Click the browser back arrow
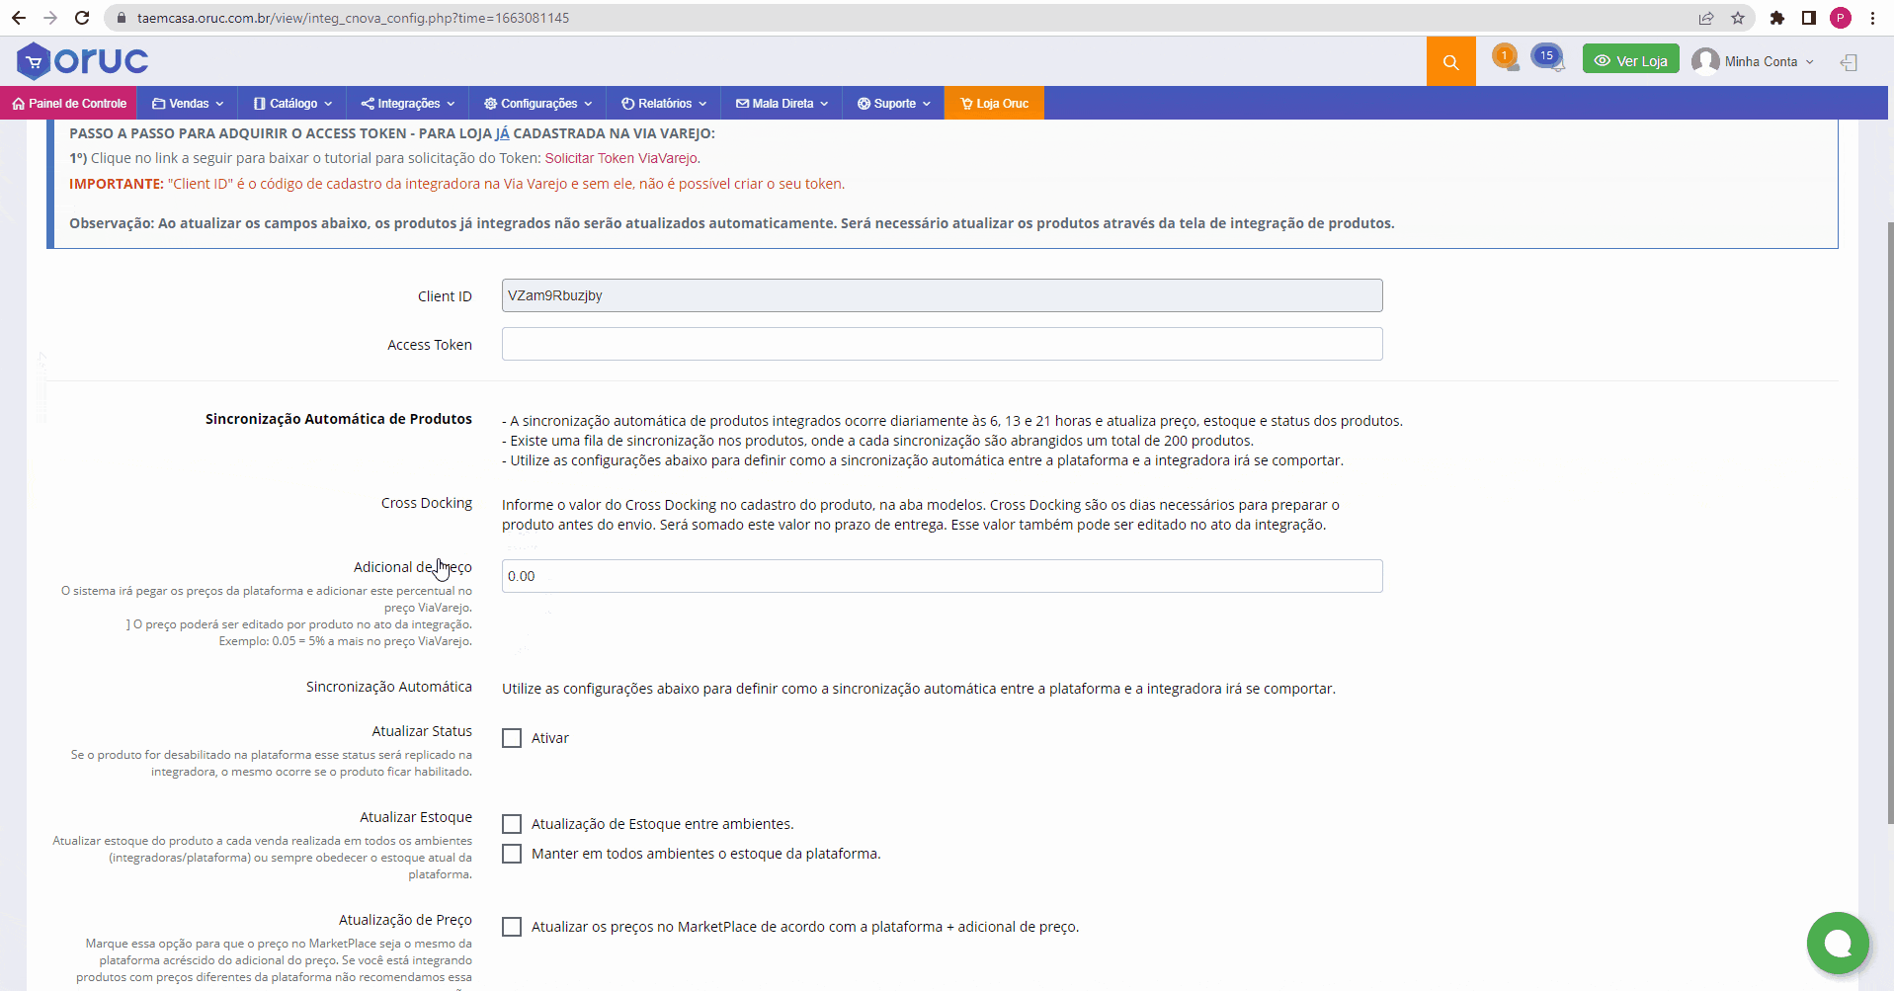The image size is (1894, 991). pyautogui.click(x=19, y=18)
